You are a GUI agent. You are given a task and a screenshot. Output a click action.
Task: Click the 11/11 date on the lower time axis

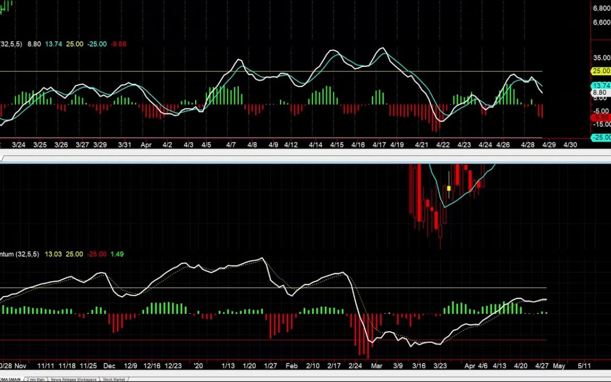point(46,366)
